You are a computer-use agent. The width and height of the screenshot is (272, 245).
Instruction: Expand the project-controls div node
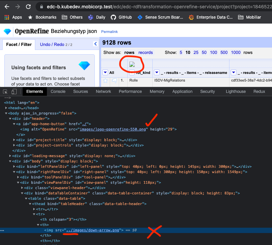[x=14, y=145]
